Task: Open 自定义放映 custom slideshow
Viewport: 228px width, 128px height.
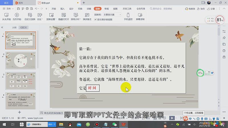Action: pos(30,16)
